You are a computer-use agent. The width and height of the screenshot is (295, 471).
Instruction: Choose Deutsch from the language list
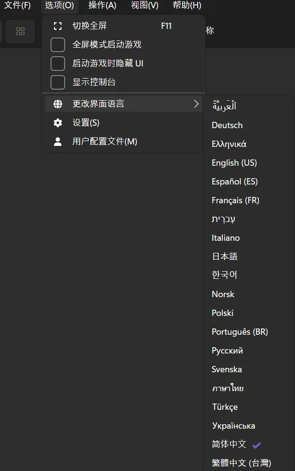pyautogui.click(x=227, y=125)
